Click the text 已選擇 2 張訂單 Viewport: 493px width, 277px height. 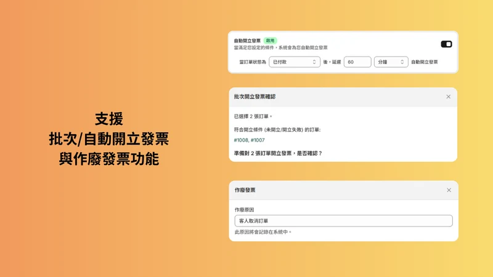click(253, 116)
